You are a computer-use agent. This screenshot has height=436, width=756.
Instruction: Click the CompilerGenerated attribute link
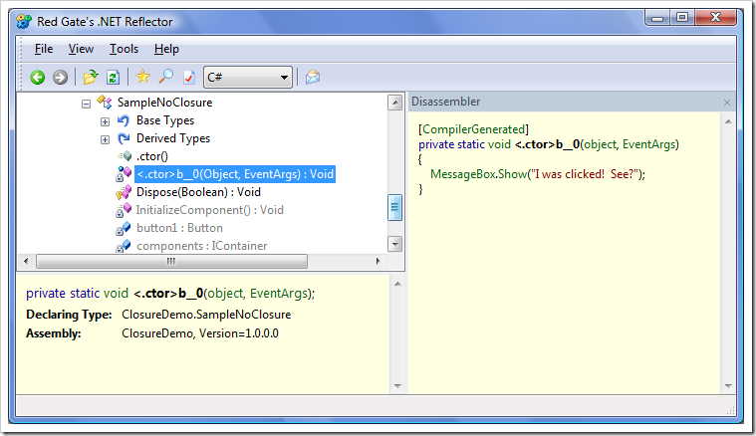point(475,129)
